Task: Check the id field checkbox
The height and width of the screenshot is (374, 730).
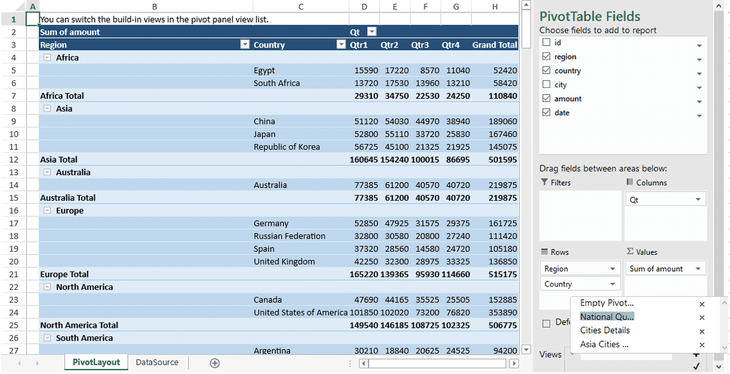Action: click(546, 42)
